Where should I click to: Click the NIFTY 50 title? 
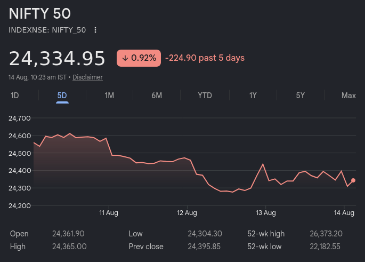39,13
